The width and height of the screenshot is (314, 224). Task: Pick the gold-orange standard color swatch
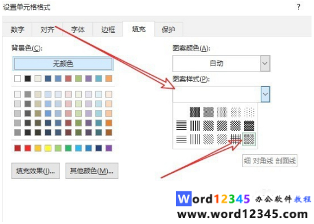38,148
